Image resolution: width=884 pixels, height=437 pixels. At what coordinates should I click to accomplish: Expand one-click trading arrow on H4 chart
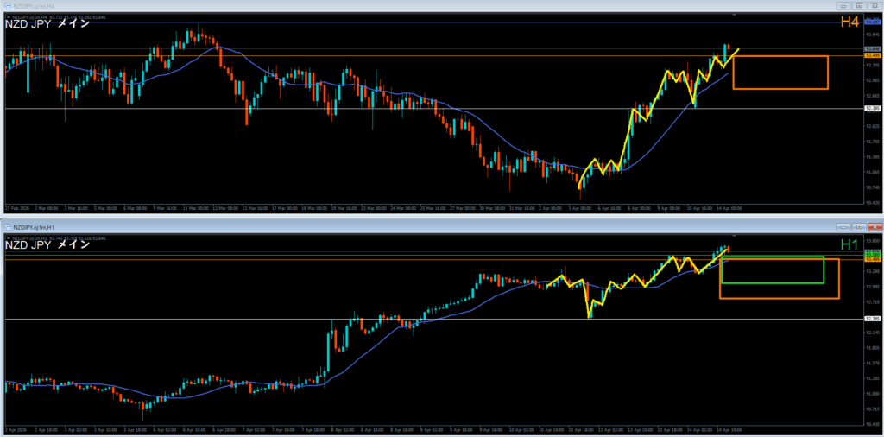click(x=9, y=16)
